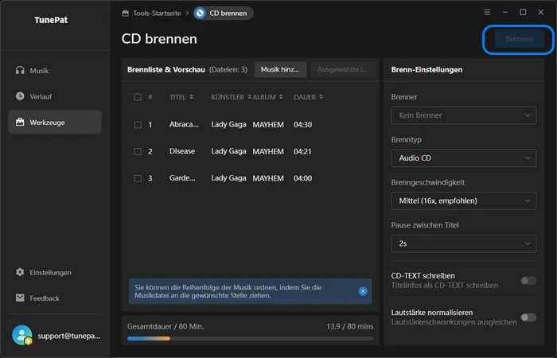The height and width of the screenshot is (358, 557).
Task: Sort by TITEL column arrows
Action: coord(192,96)
